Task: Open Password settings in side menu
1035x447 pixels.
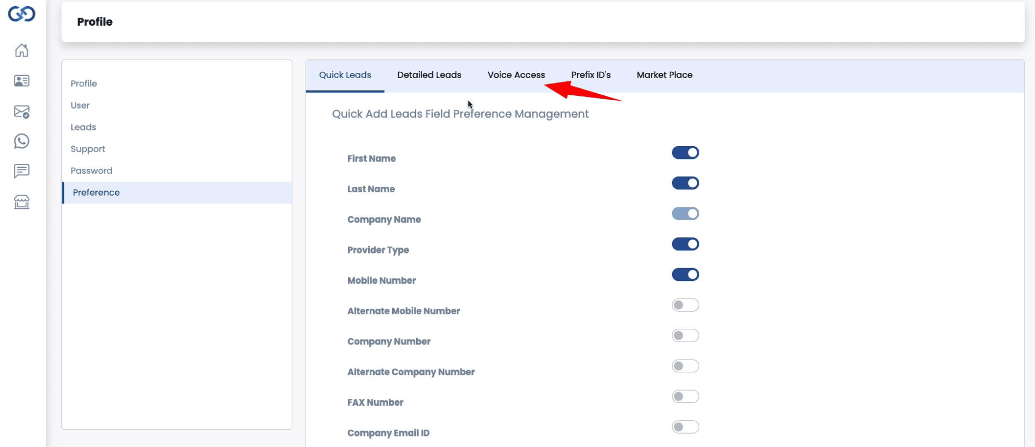Action: (x=91, y=171)
